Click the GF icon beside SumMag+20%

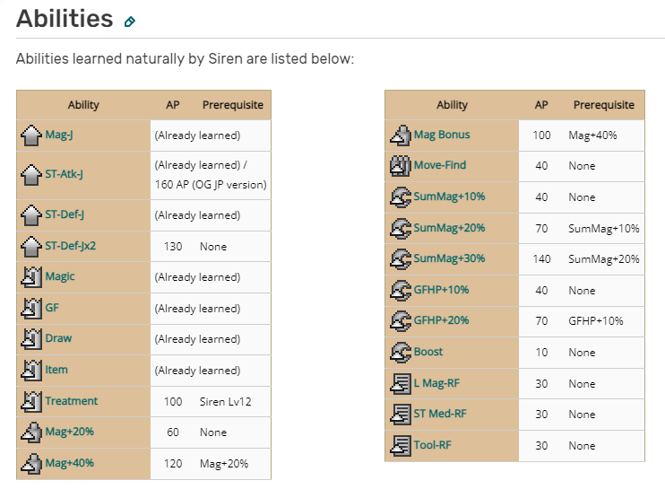[x=401, y=229]
